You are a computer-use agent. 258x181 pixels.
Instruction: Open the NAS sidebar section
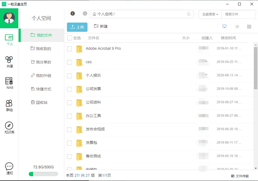pyautogui.click(x=9, y=83)
